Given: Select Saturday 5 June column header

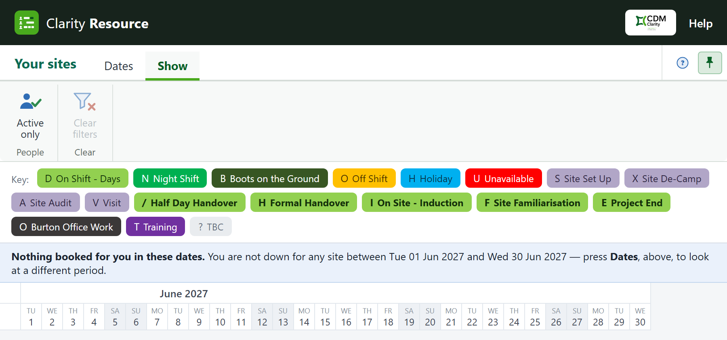Looking at the screenshot, I should [x=115, y=317].
